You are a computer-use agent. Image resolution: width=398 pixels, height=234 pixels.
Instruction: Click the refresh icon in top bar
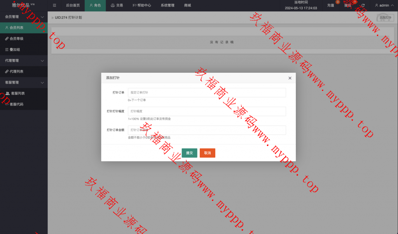coord(363,5)
